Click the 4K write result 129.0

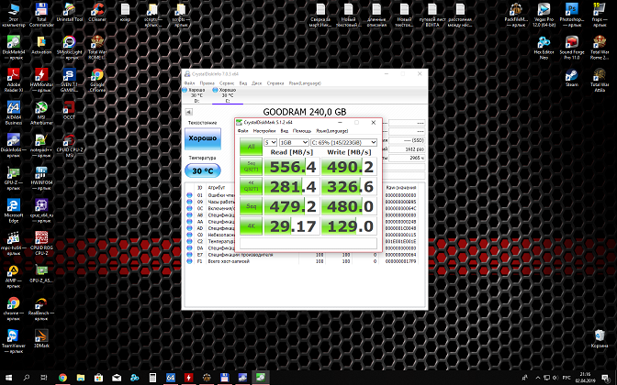point(349,226)
